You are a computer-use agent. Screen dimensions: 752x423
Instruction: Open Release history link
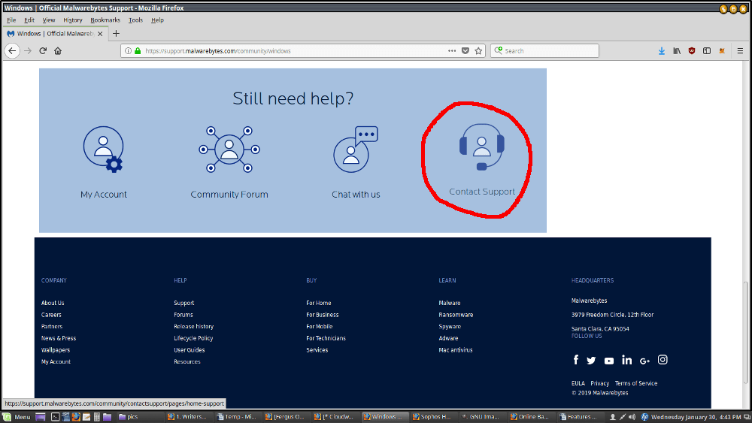tap(194, 326)
